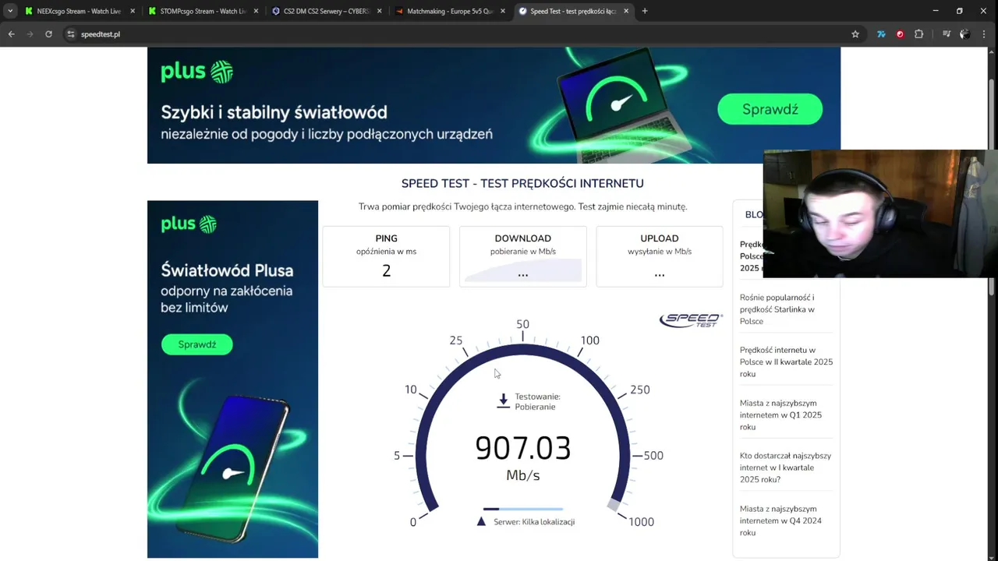Click the 907.03 speed reading
Image resolution: width=998 pixels, height=561 pixels.
click(522, 448)
